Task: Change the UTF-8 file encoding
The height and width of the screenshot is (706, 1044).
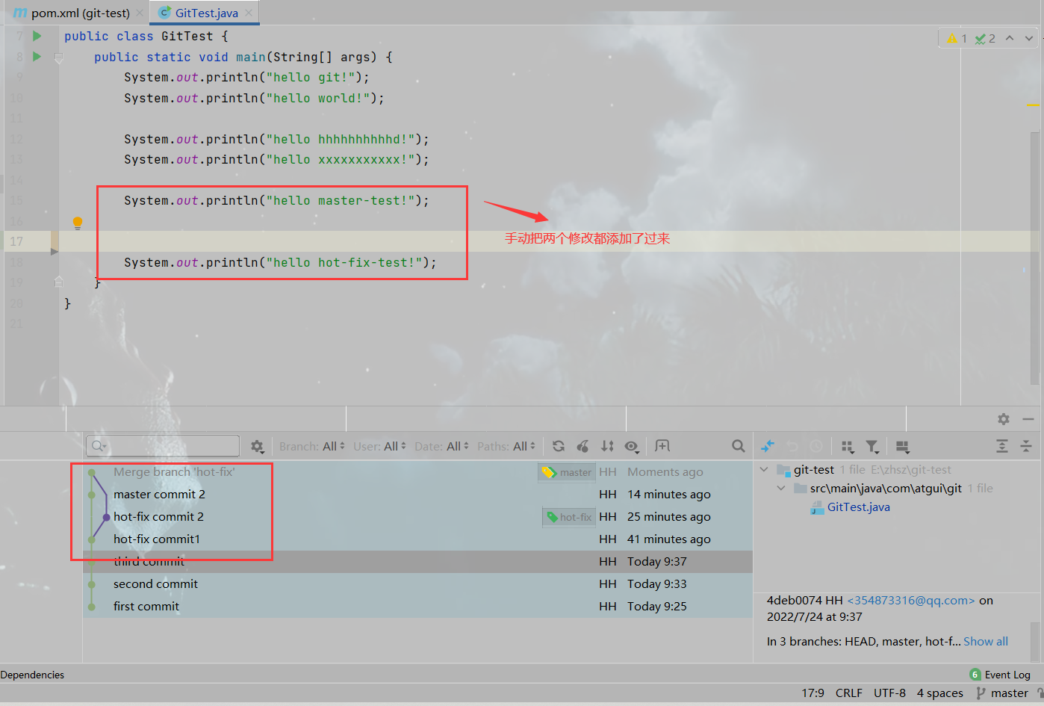Action: click(x=889, y=693)
